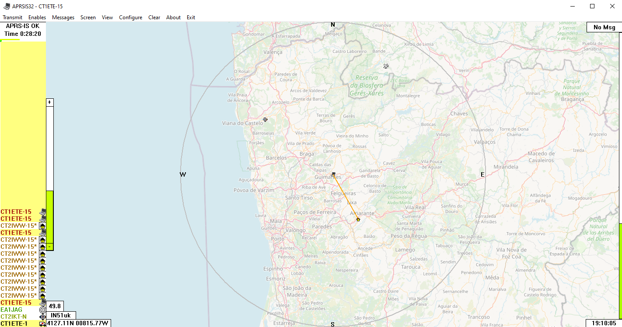Click the 49.8 range value box
Viewport: 622px width, 327px height.
(55, 306)
